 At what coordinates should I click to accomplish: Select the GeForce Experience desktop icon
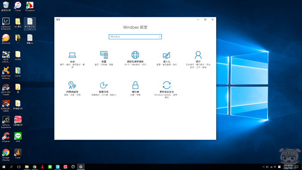[x=6, y=122]
